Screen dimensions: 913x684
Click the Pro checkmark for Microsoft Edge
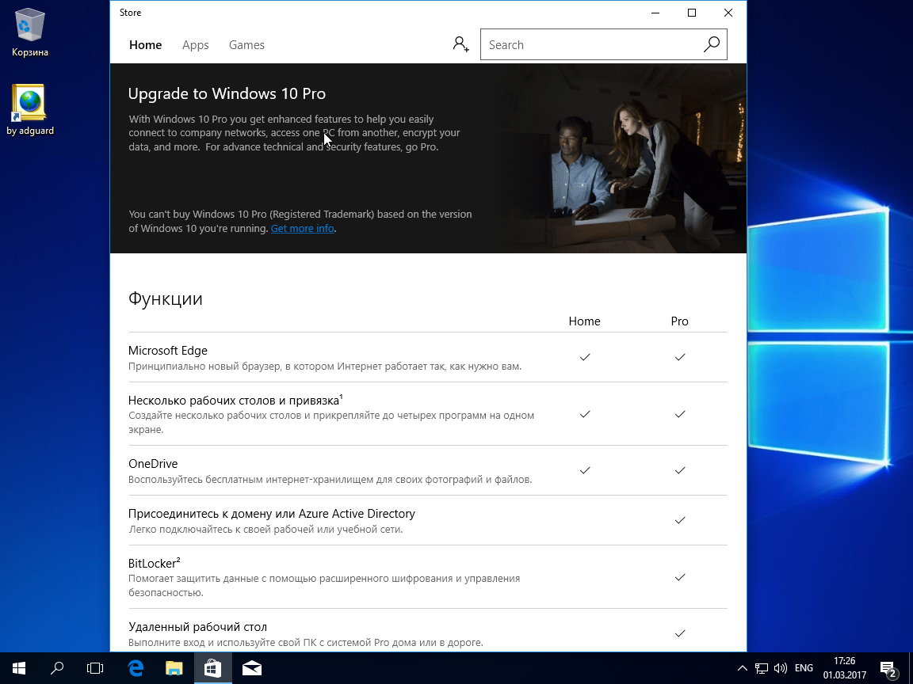(679, 357)
